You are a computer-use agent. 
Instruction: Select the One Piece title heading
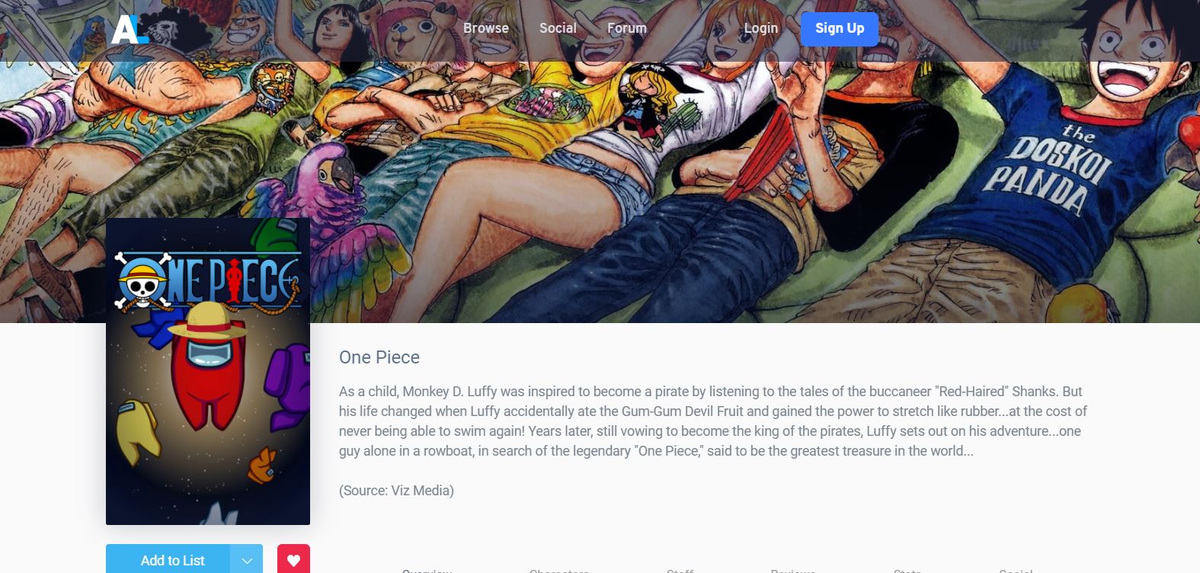[379, 357]
